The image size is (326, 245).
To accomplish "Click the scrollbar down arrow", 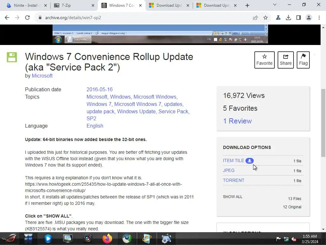I will [323, 229].
